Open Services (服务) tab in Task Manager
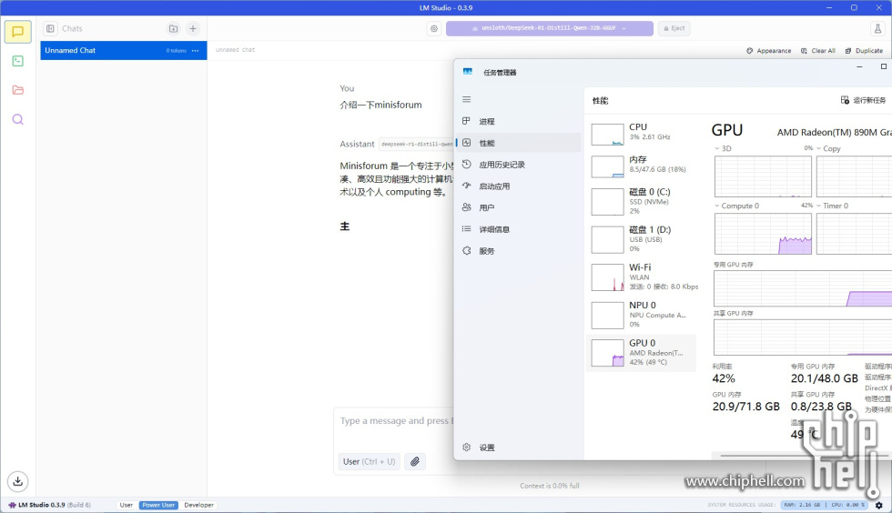The height and width of the screenshot is (513, 892). (519, 251)
